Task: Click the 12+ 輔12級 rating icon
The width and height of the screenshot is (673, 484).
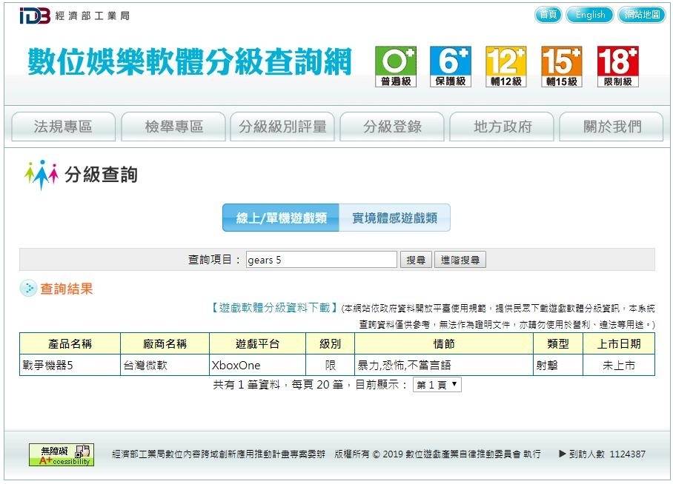Action: pos(505,67)
